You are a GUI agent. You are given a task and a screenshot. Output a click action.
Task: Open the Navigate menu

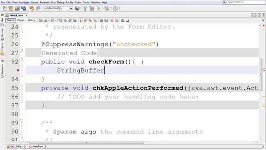(x=24, y=2)
